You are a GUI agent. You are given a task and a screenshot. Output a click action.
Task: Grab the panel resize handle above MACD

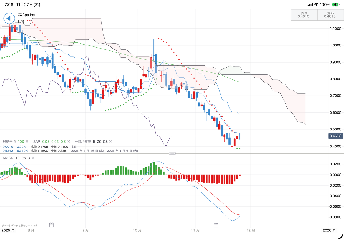172,153
